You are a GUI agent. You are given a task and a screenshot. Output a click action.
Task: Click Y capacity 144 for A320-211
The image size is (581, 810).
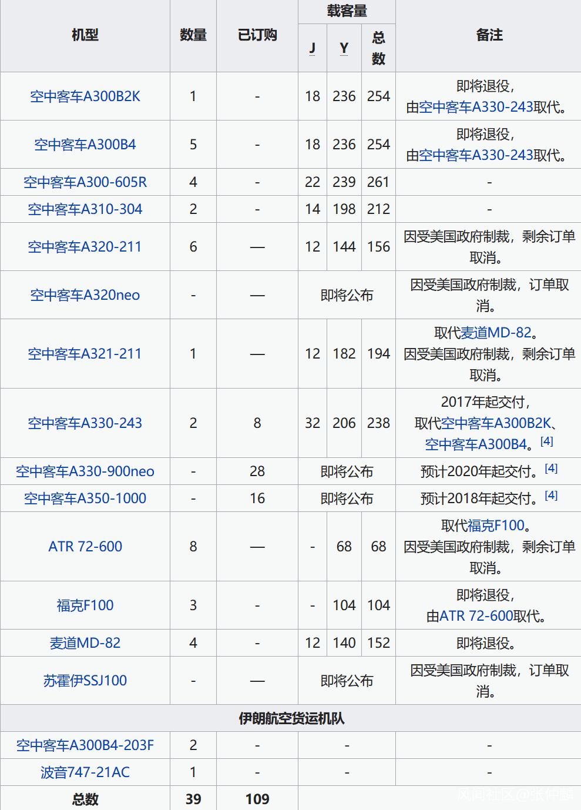[x=344, y=247]
